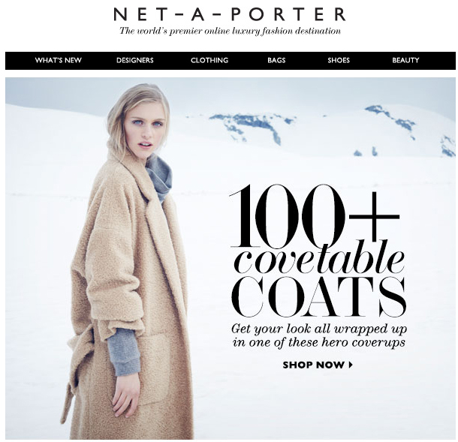Click the gray scarf on the model
Image resolution: width=458 pixels, height=442 pixels.
(159, 178)
